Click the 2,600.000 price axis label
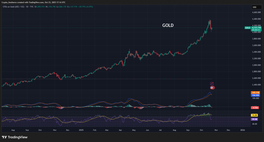Screen dimensions: 264x142 coord(256,78)
